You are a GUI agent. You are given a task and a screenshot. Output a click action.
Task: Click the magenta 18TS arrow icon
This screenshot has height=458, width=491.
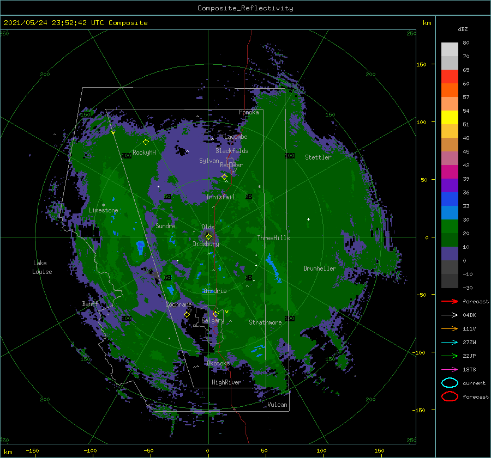click(x=450, y=370)
